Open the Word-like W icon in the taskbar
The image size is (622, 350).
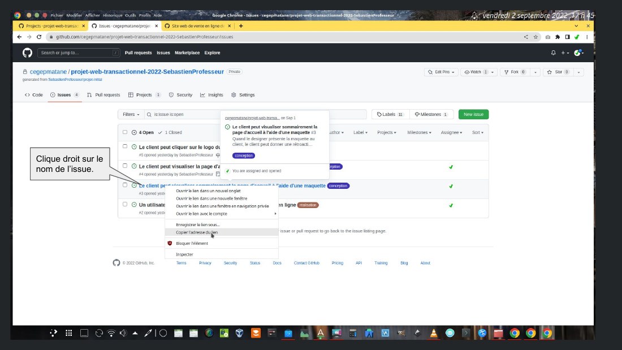[x=385, y=334]
